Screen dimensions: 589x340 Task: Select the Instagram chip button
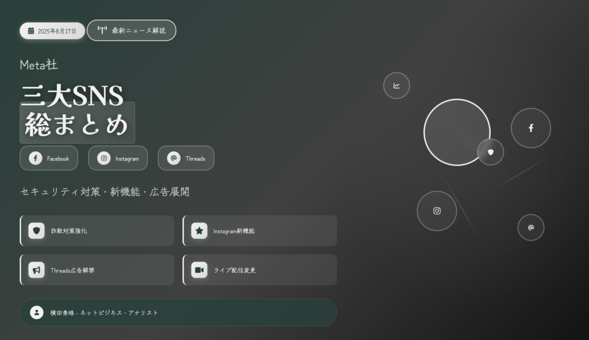pos(118,158)
